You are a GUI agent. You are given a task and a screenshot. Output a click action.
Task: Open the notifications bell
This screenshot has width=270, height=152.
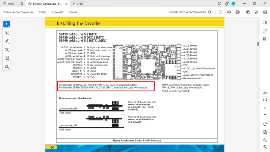226,4
